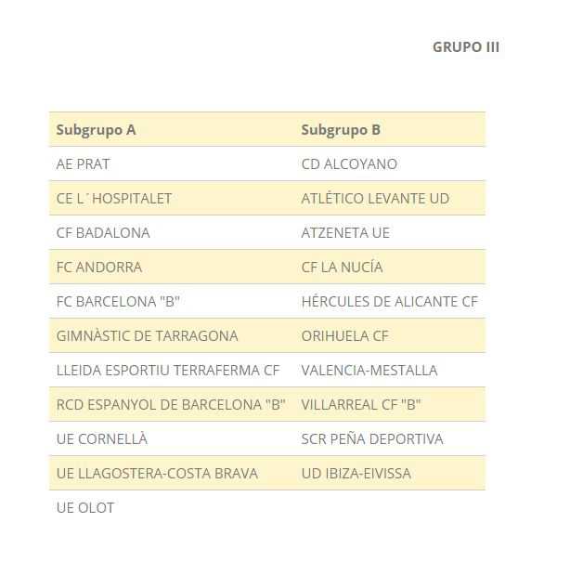The height and width of the screenshot is (575, 570).
Task: Select GIMNÀSTIC DE TARRAGONA team
Action: (147, 336)
